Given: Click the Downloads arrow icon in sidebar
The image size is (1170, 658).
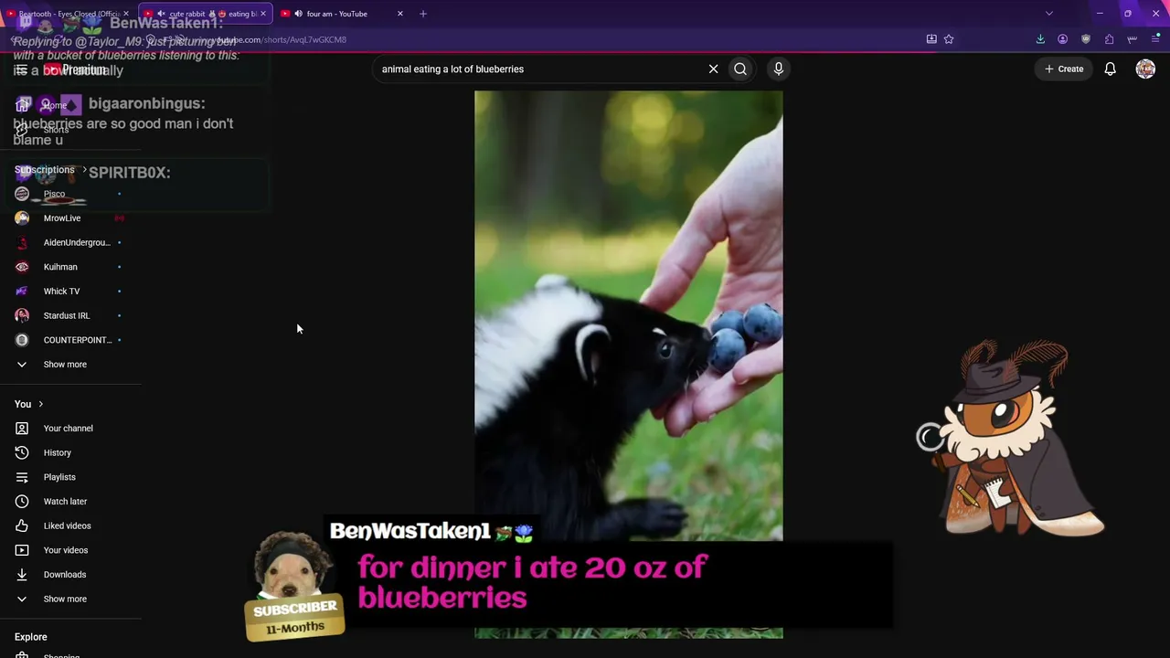Looking at the screenshot, I should pos(22,575).
